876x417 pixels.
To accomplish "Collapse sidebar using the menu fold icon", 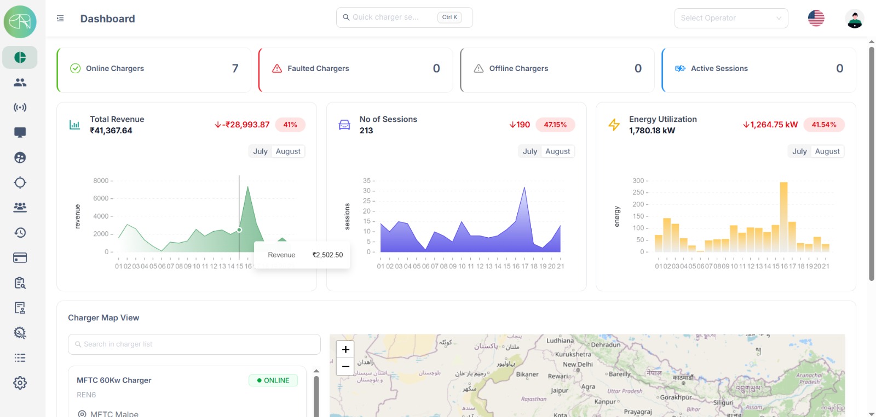I will pos(60,19).
